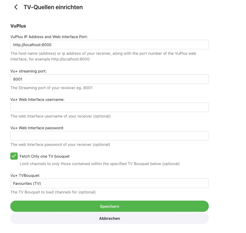Click the Web Interface username input
The height and width of the screenshot is (233, 246).
tap(109, 107)
